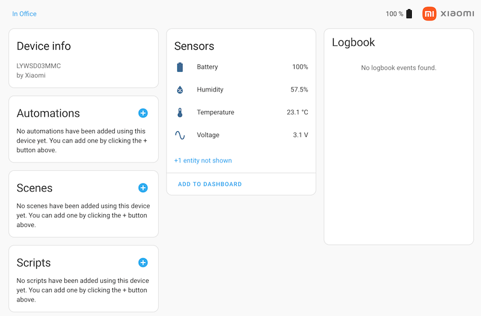The width and height of the screenshot is (481, 316).
Task: Show the +1 entity not shown
Action: (203, 161)
